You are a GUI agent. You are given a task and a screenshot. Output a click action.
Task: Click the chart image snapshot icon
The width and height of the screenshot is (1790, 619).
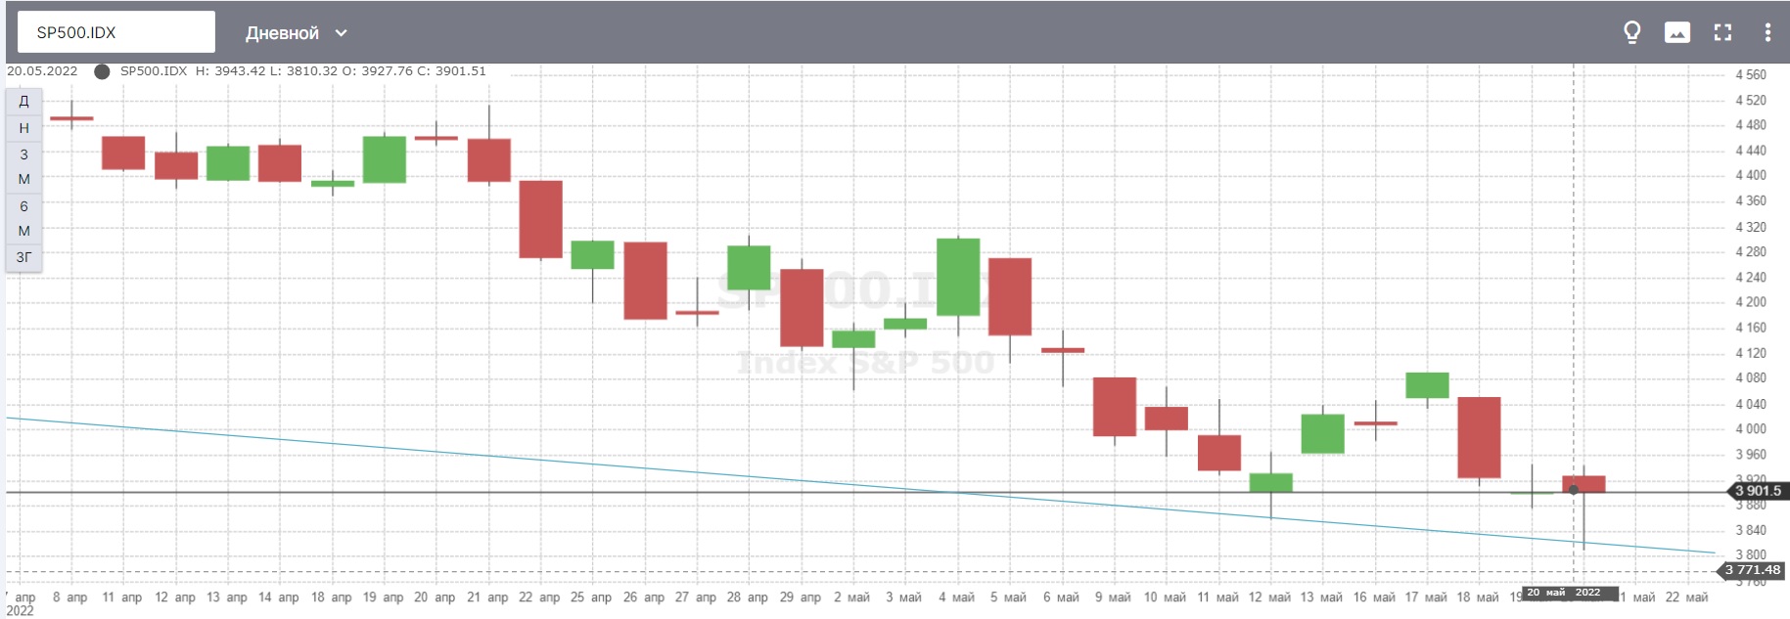pyautogui.click(x=1676, y=32)
